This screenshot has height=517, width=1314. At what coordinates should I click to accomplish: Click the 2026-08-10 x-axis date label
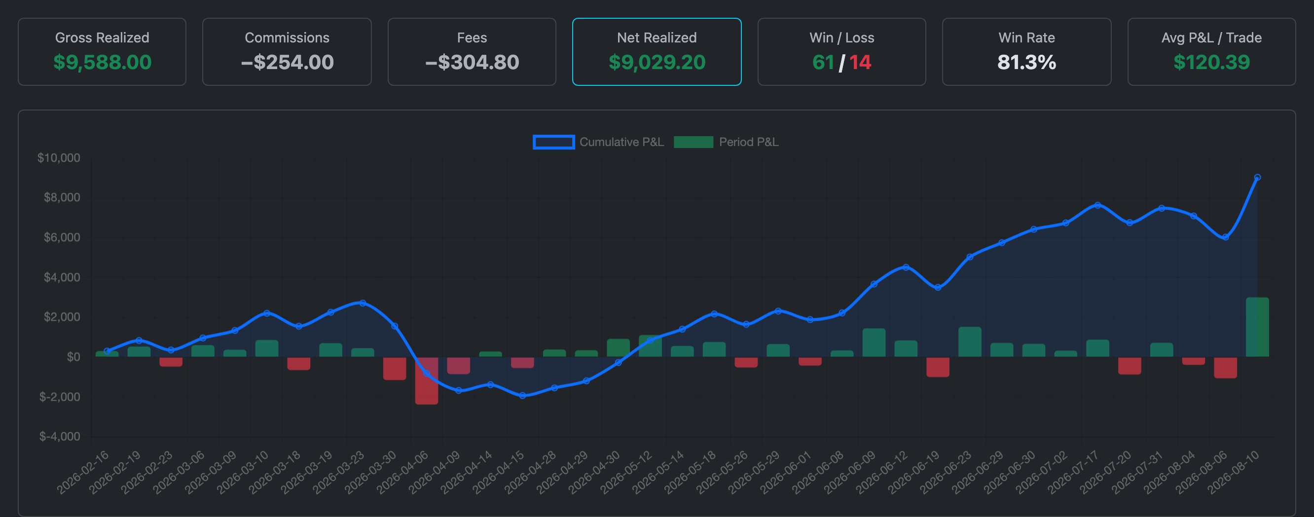tap(1235, 472)
